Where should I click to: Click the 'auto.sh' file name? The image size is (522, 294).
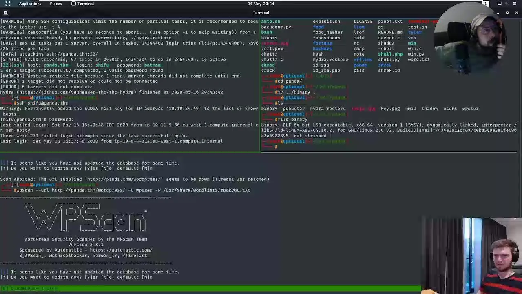click(270, 21)
